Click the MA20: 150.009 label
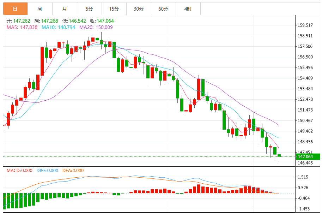 tap(96, 27)
